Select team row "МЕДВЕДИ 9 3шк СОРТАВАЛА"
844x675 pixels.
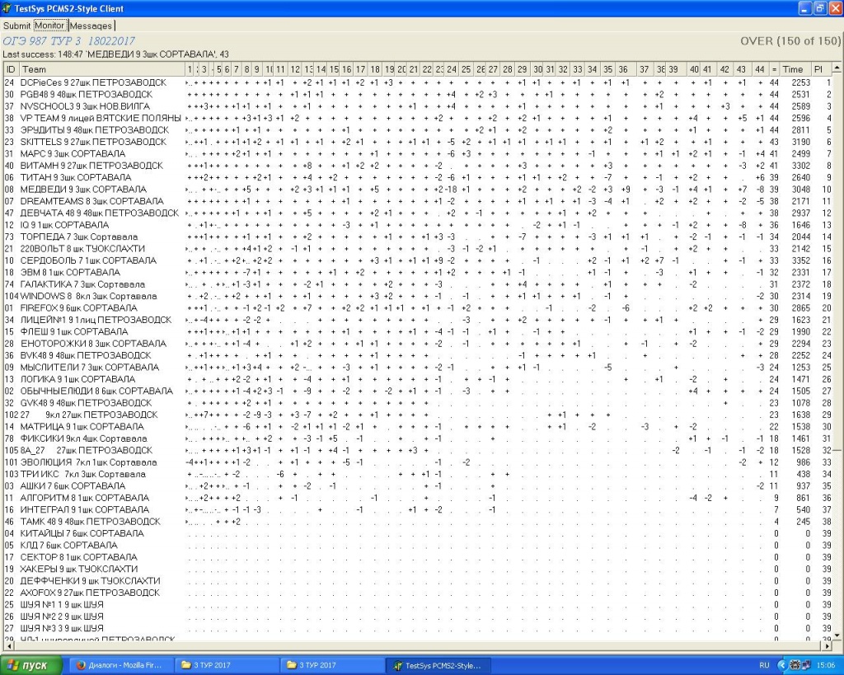[x=418, y=190]
